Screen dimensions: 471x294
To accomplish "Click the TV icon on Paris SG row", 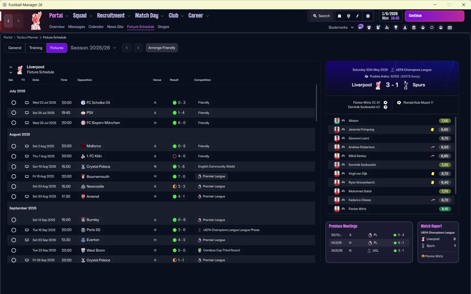I will (27, 230).
